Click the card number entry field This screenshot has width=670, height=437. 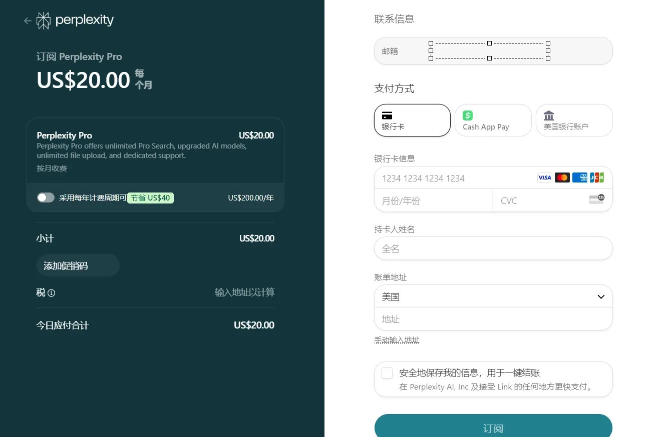(x=451, y=178)
